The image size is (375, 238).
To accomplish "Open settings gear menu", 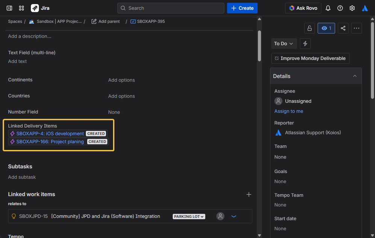I will click(x=352, y=8).
